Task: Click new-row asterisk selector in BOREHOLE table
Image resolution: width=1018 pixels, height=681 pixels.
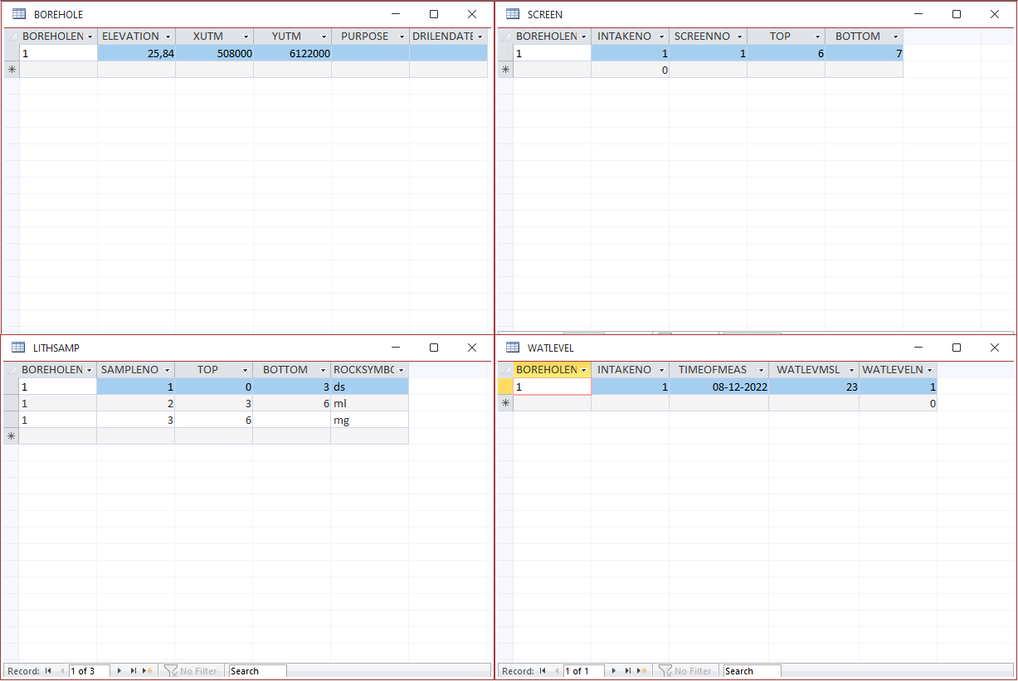Action: coord(12,70)
